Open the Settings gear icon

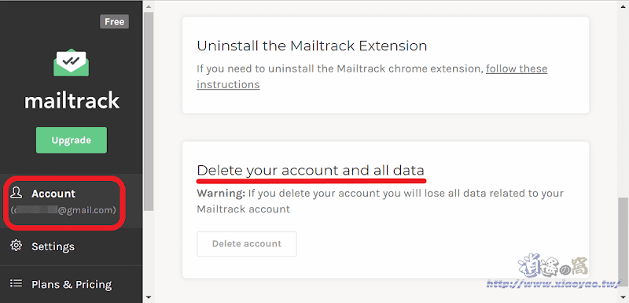tap(16, 246)
